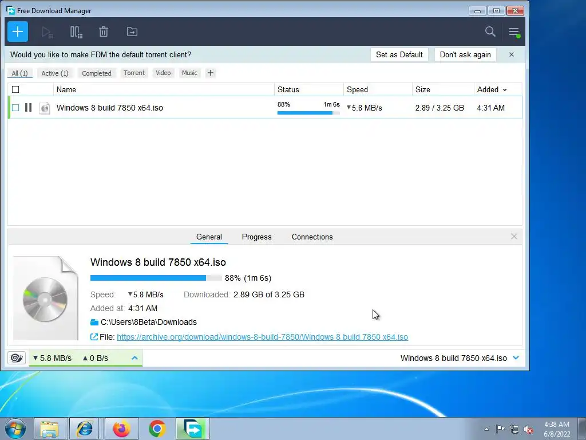Click Free Download Manager taskbar icon
Viewport: 586px width, 440px height.
tap(193, 429)
